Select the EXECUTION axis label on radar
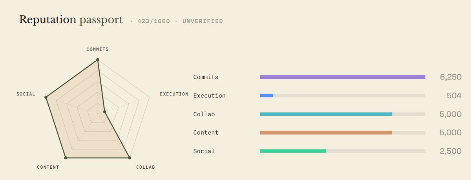The image size is (471, 180). (x=174, y=94)
